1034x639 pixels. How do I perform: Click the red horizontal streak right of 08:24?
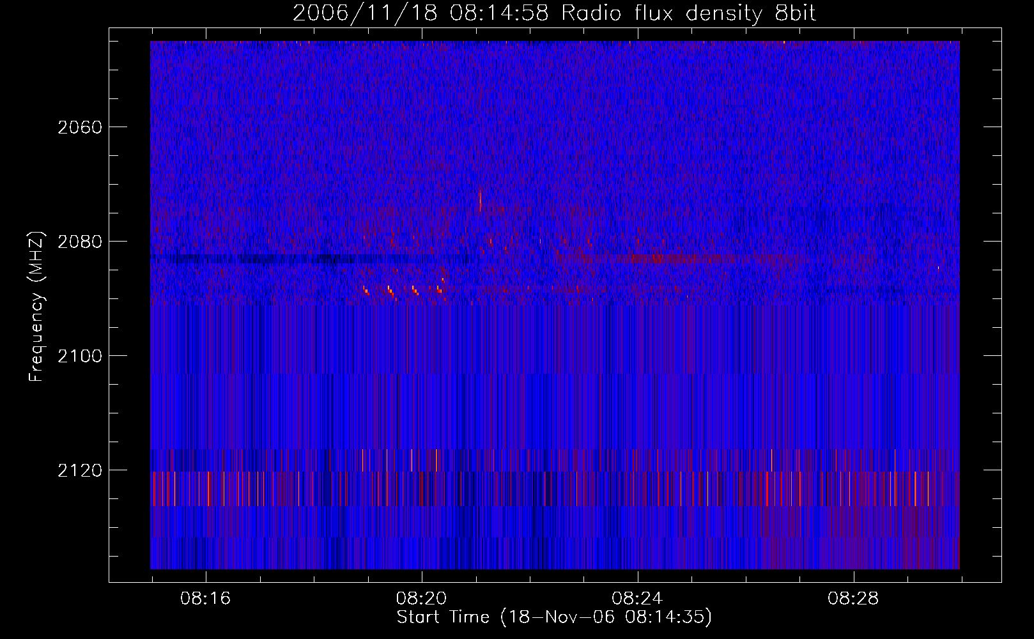[677, 258]
